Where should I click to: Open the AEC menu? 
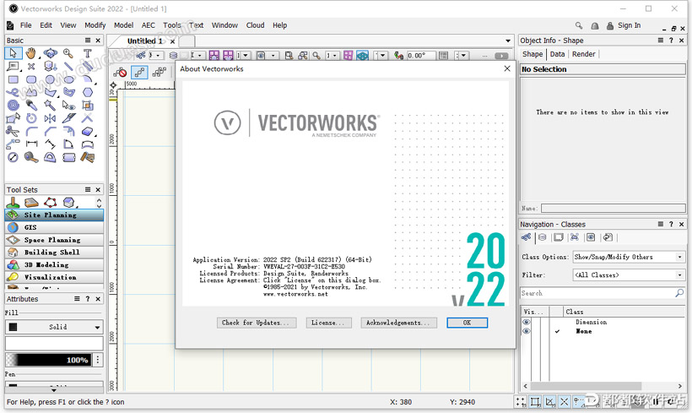(x=149, y=25)
